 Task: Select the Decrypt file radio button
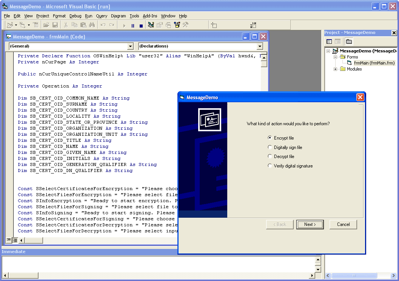pos(270,156)
